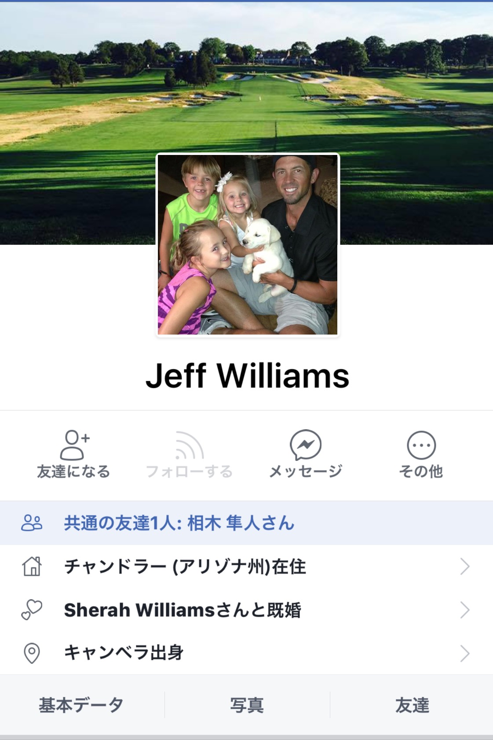Tap the add friend person icon

(74, 445)
